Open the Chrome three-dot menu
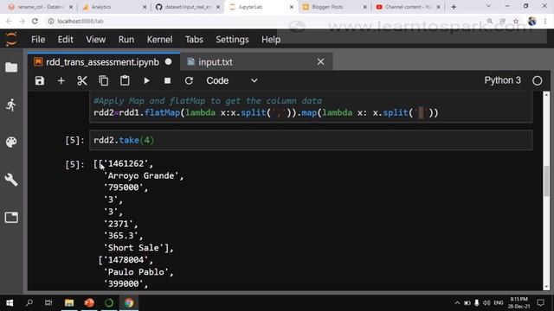The height and width of the screenshot is (311, 554). (x=545, y=21)
